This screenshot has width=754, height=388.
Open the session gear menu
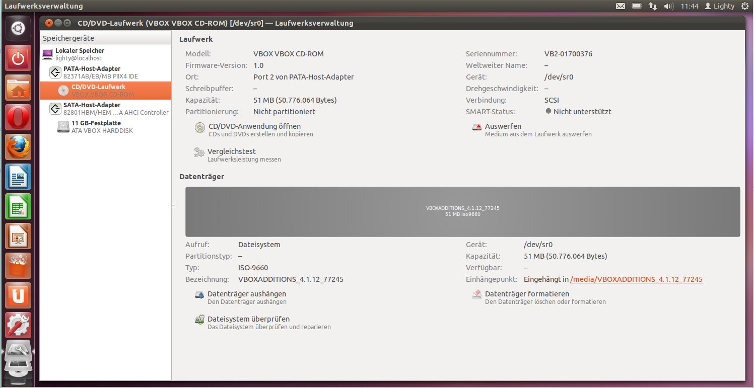745,6
